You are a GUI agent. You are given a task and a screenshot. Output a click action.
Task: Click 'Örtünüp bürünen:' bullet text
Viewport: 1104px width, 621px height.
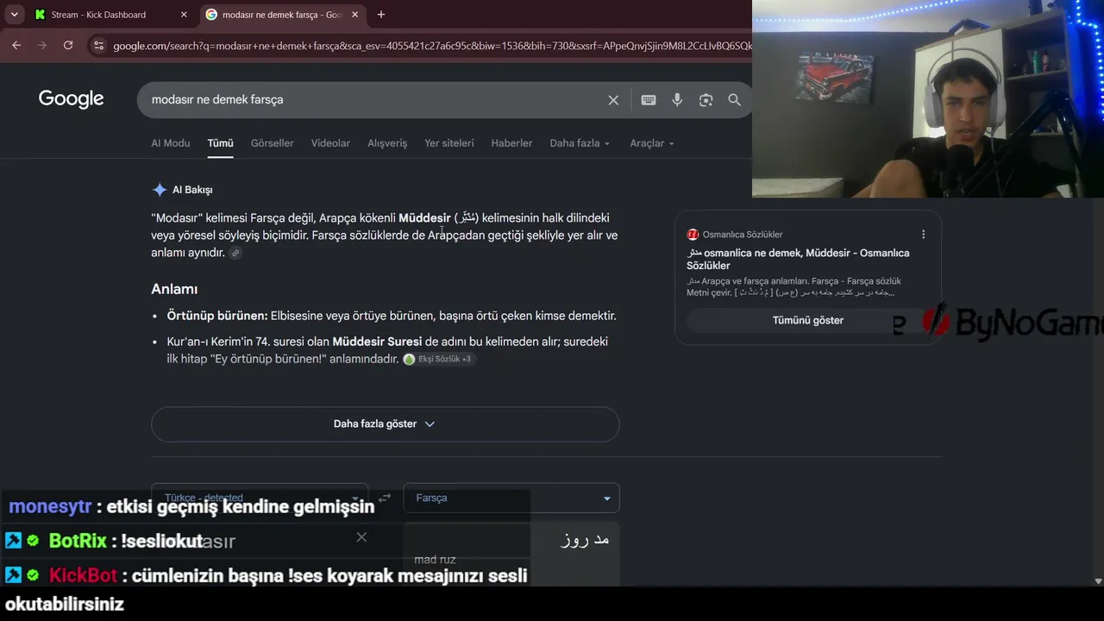[217, 316]
